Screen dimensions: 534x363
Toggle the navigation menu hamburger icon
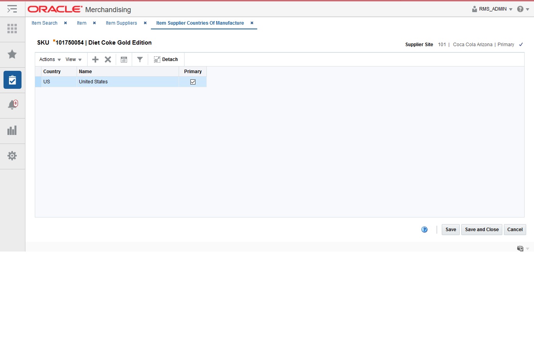[12, 9]
